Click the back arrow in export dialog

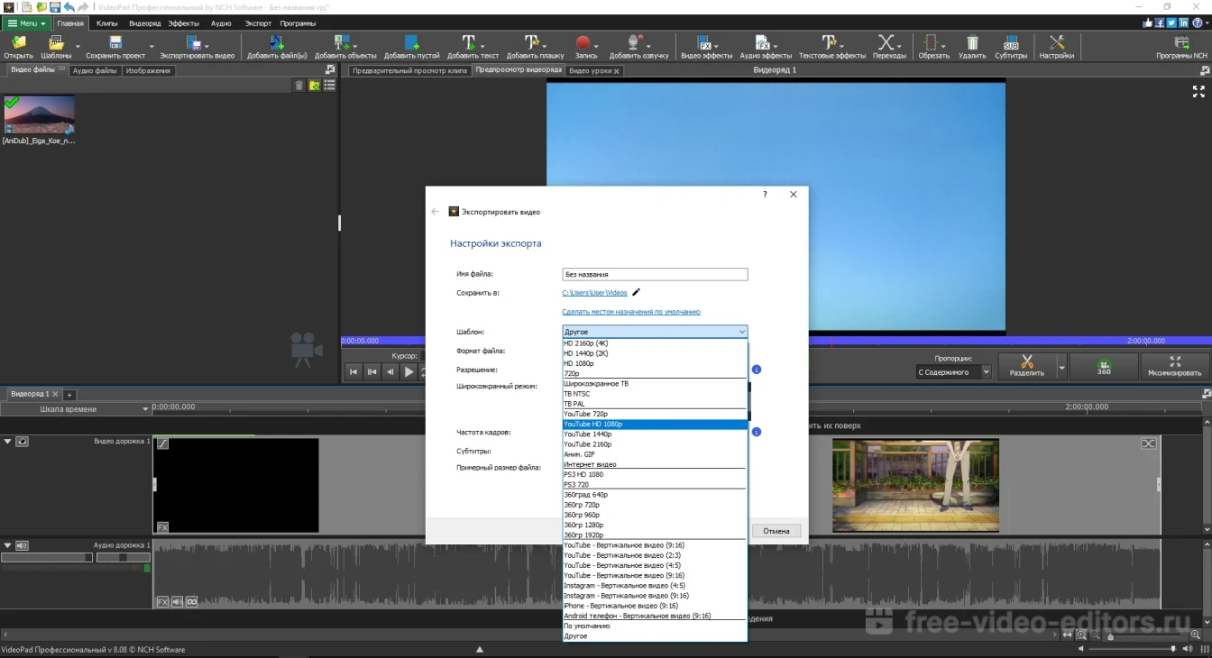[435, 212]
